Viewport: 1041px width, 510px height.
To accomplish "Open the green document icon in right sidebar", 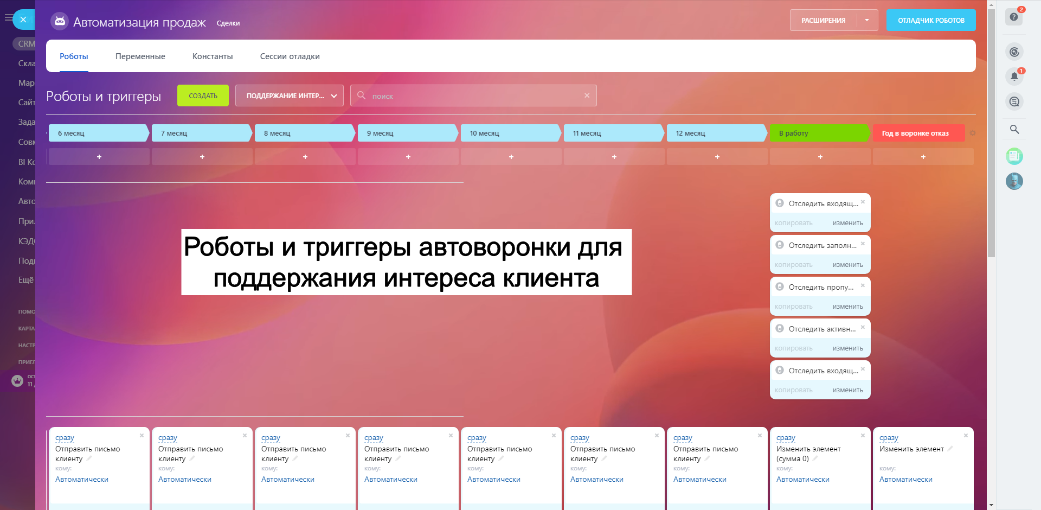I will click(1014, 156).
